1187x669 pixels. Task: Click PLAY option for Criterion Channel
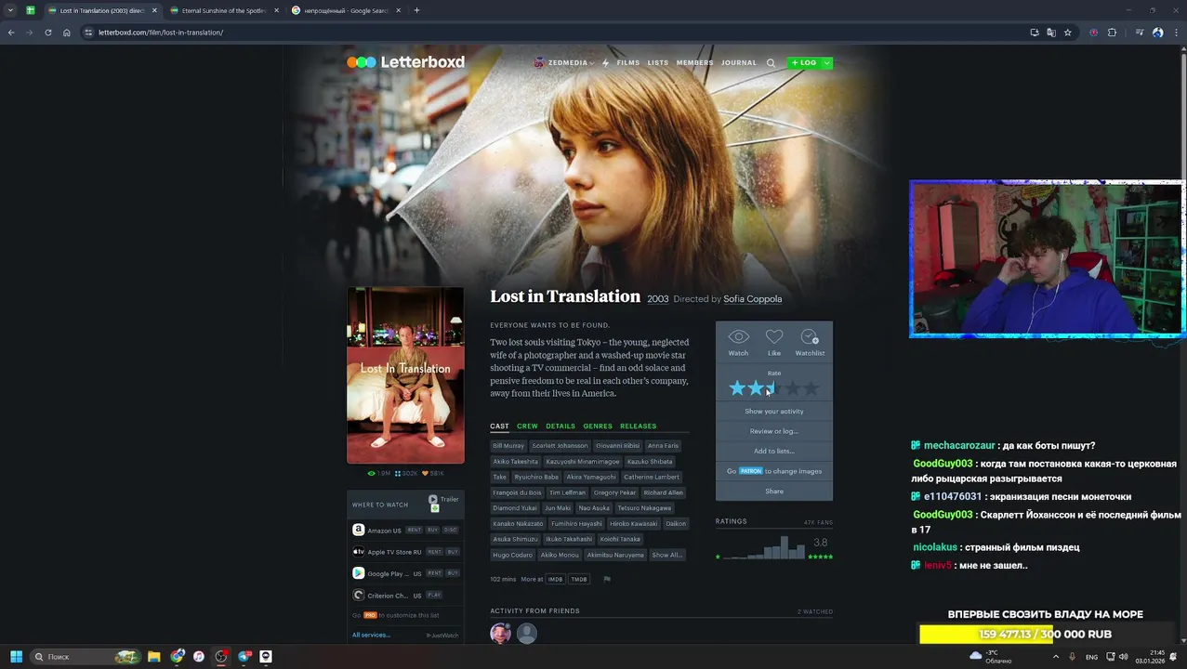pos(434,595)
